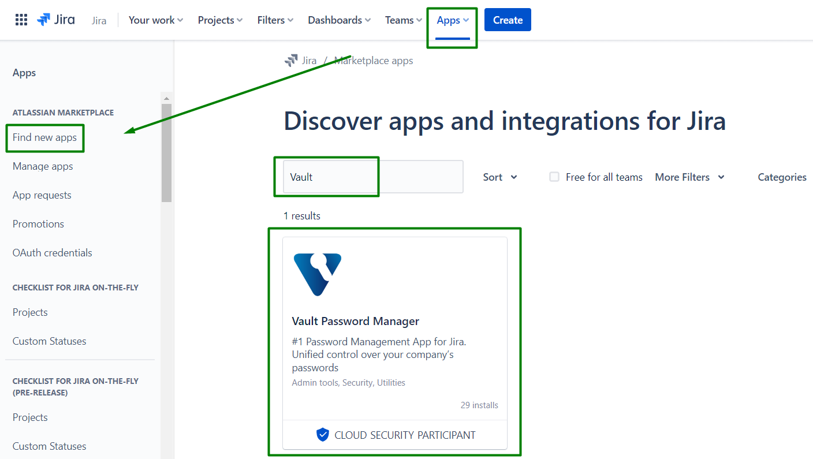The height and width of the screenshot is (459, 813).
Task: Click the search field containing Vault
Action: point(373,177)
